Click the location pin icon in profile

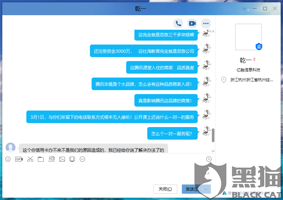tap(224, 80)
